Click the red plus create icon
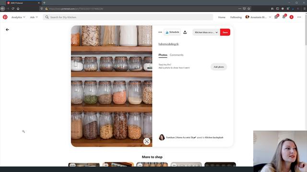 tap(292, 17)
